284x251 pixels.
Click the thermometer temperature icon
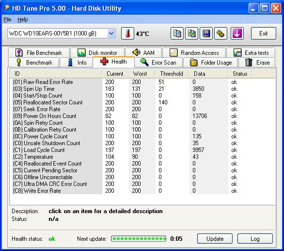click(x=127, y=33)
